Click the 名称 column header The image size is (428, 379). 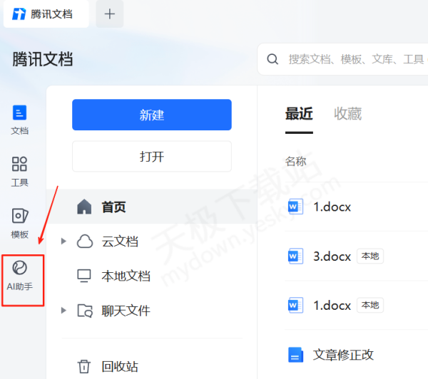click(296, 161)
